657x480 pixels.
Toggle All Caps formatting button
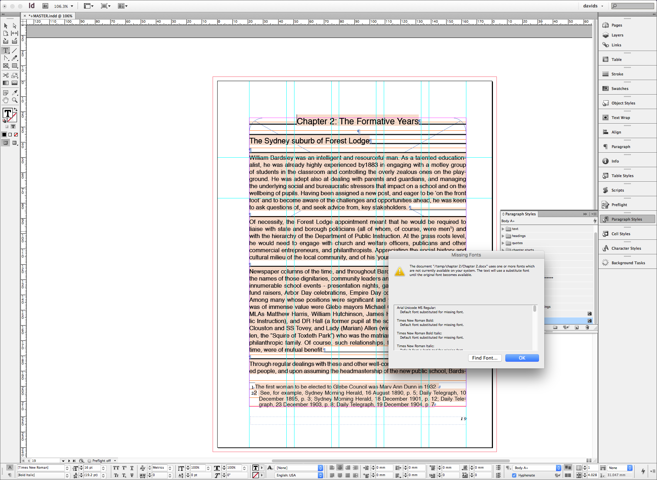pyautogui.click(x=116, y=468)
